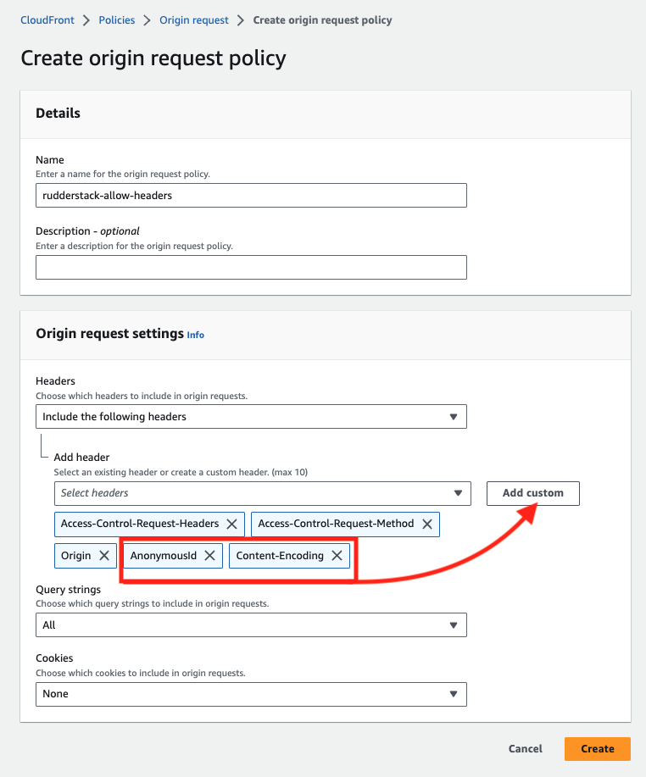Click the AnonymousId header chip label

[163, 556]
